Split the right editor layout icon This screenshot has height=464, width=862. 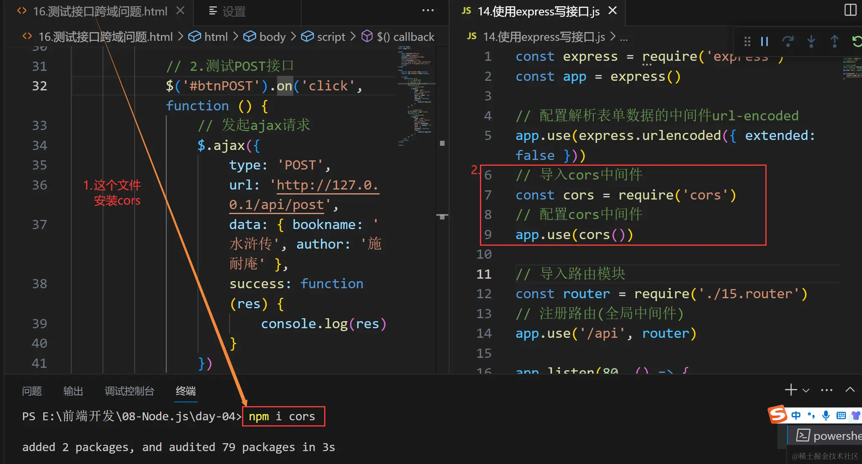850,10
